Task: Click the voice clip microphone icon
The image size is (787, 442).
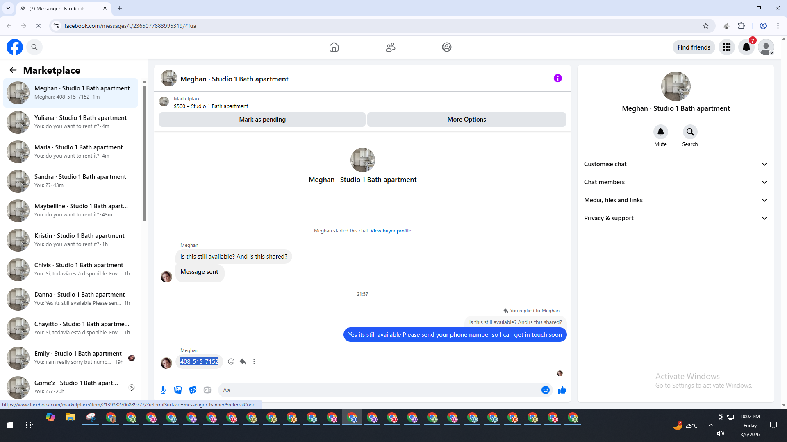Action: click(163, 390)
